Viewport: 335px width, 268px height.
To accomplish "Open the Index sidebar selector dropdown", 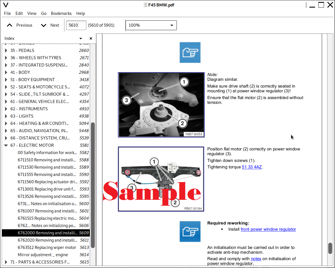I will pos(81,38).
